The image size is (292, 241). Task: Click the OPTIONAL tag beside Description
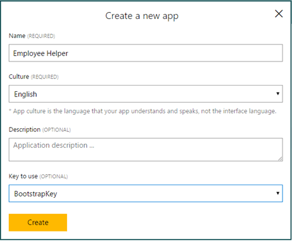(x=56, y=130)
